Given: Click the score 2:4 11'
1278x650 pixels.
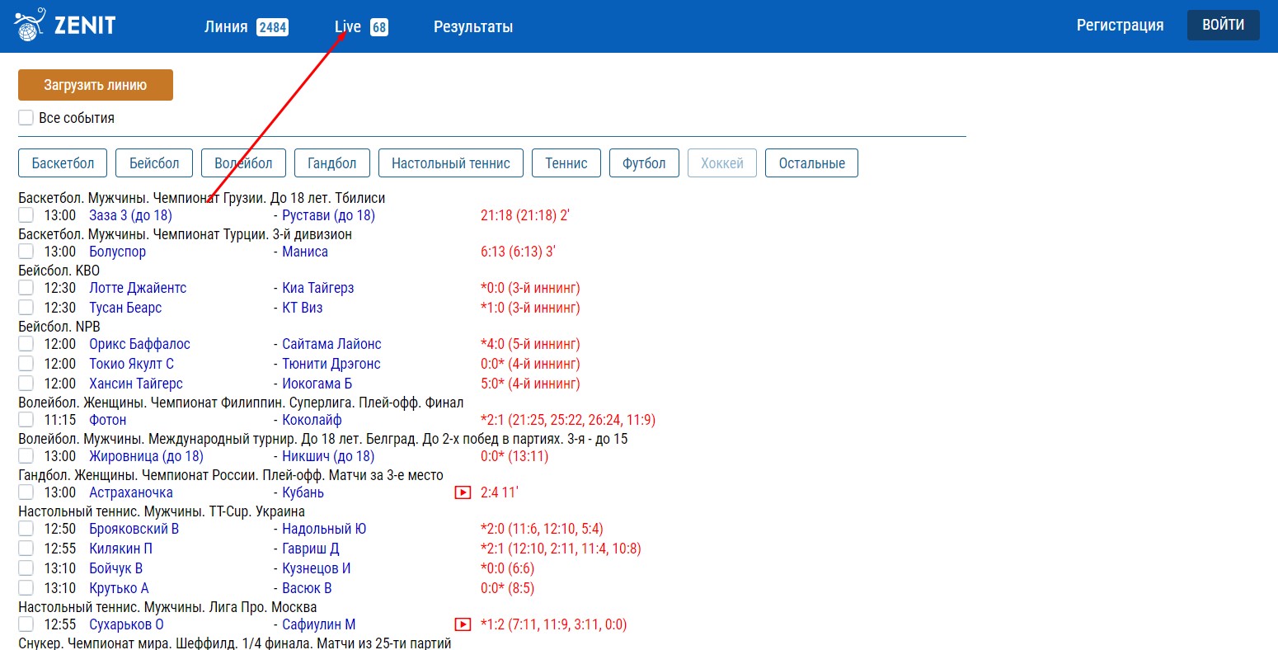Looking at the screenshot, I should [x=499, y=492].
